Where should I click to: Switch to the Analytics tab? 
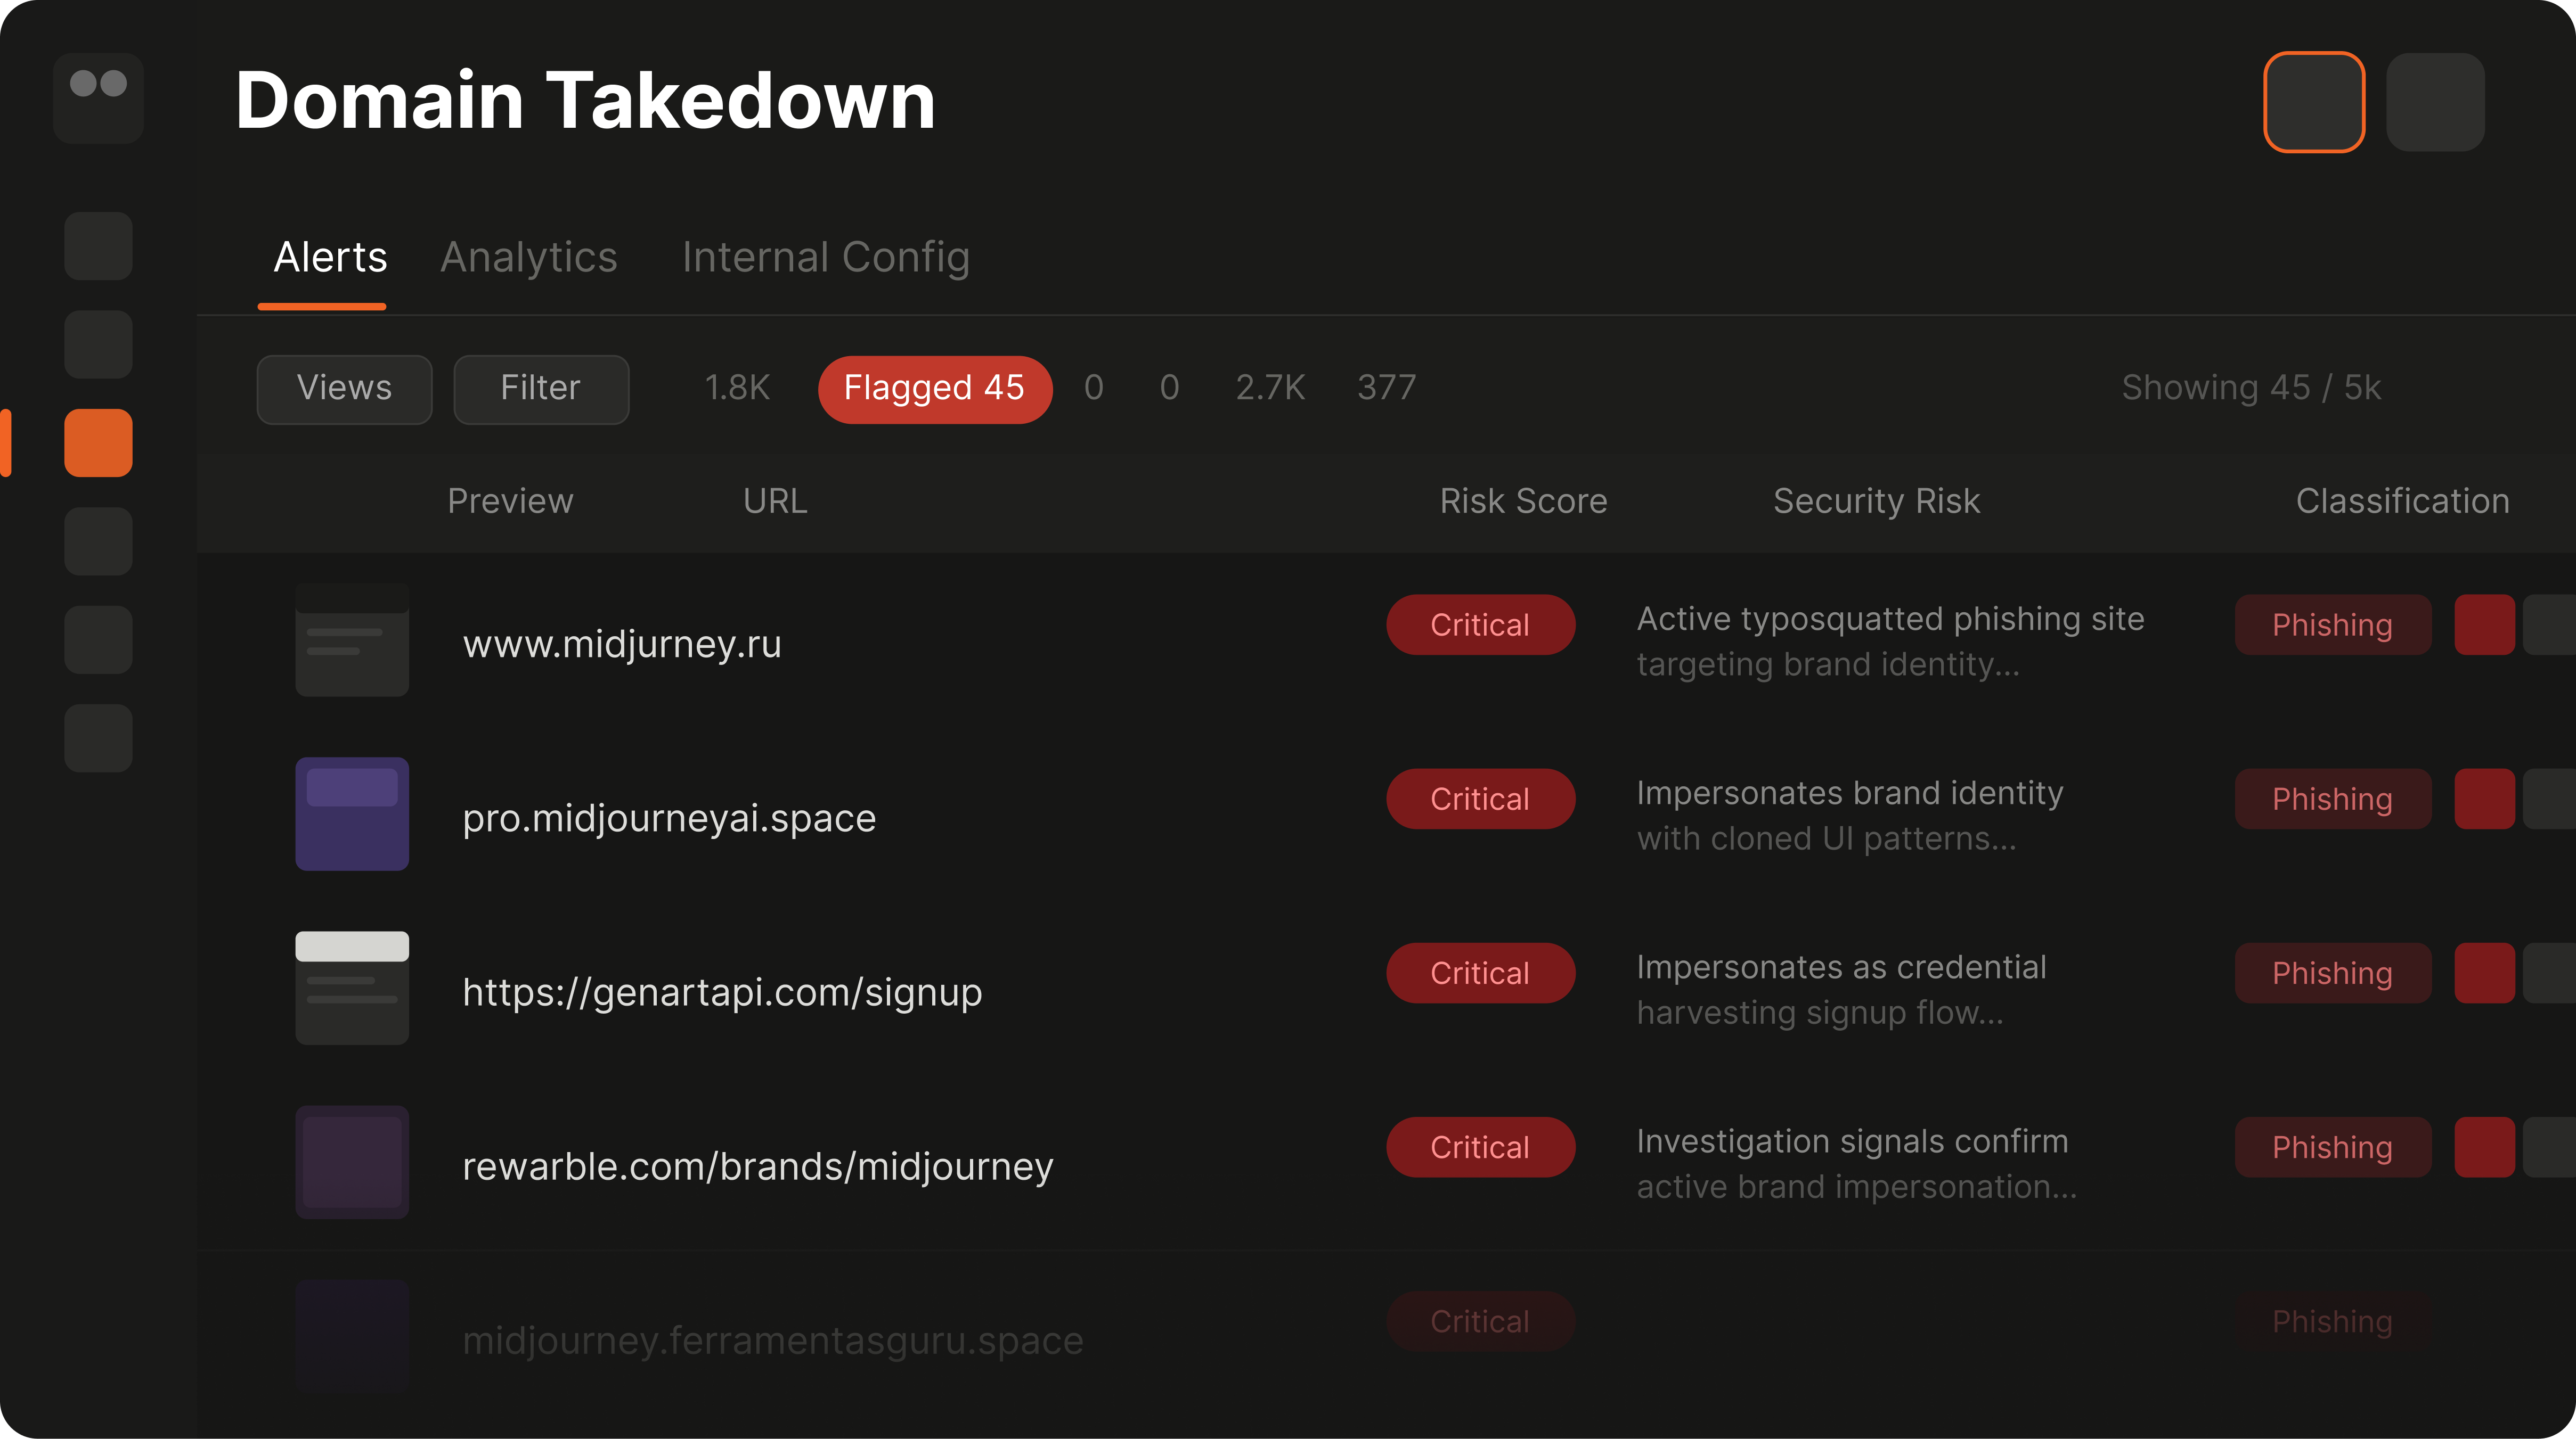tap(529, 258)
